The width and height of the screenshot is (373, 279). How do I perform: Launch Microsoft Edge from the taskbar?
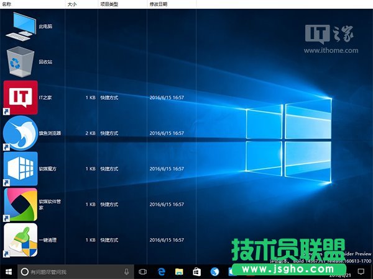pyautogui.click(x=161, y=272)
